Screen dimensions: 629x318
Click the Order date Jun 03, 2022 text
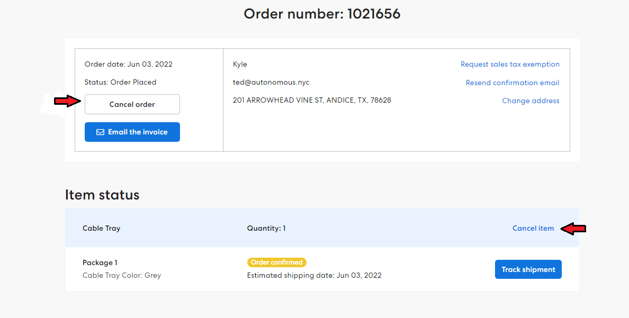(x=129, y=65)
